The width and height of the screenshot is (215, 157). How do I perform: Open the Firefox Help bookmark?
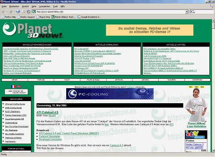[9, 17]
